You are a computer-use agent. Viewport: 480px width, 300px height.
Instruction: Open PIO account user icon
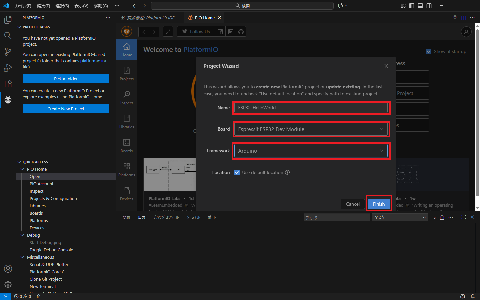(466, 32)
